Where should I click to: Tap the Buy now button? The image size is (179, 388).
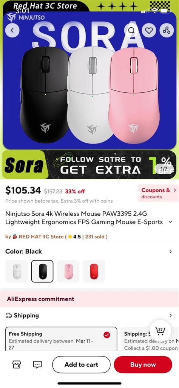click(x=143, y=365)
